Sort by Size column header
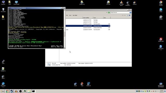Viewport: 166px width, 93px height. tap(107, 18)
